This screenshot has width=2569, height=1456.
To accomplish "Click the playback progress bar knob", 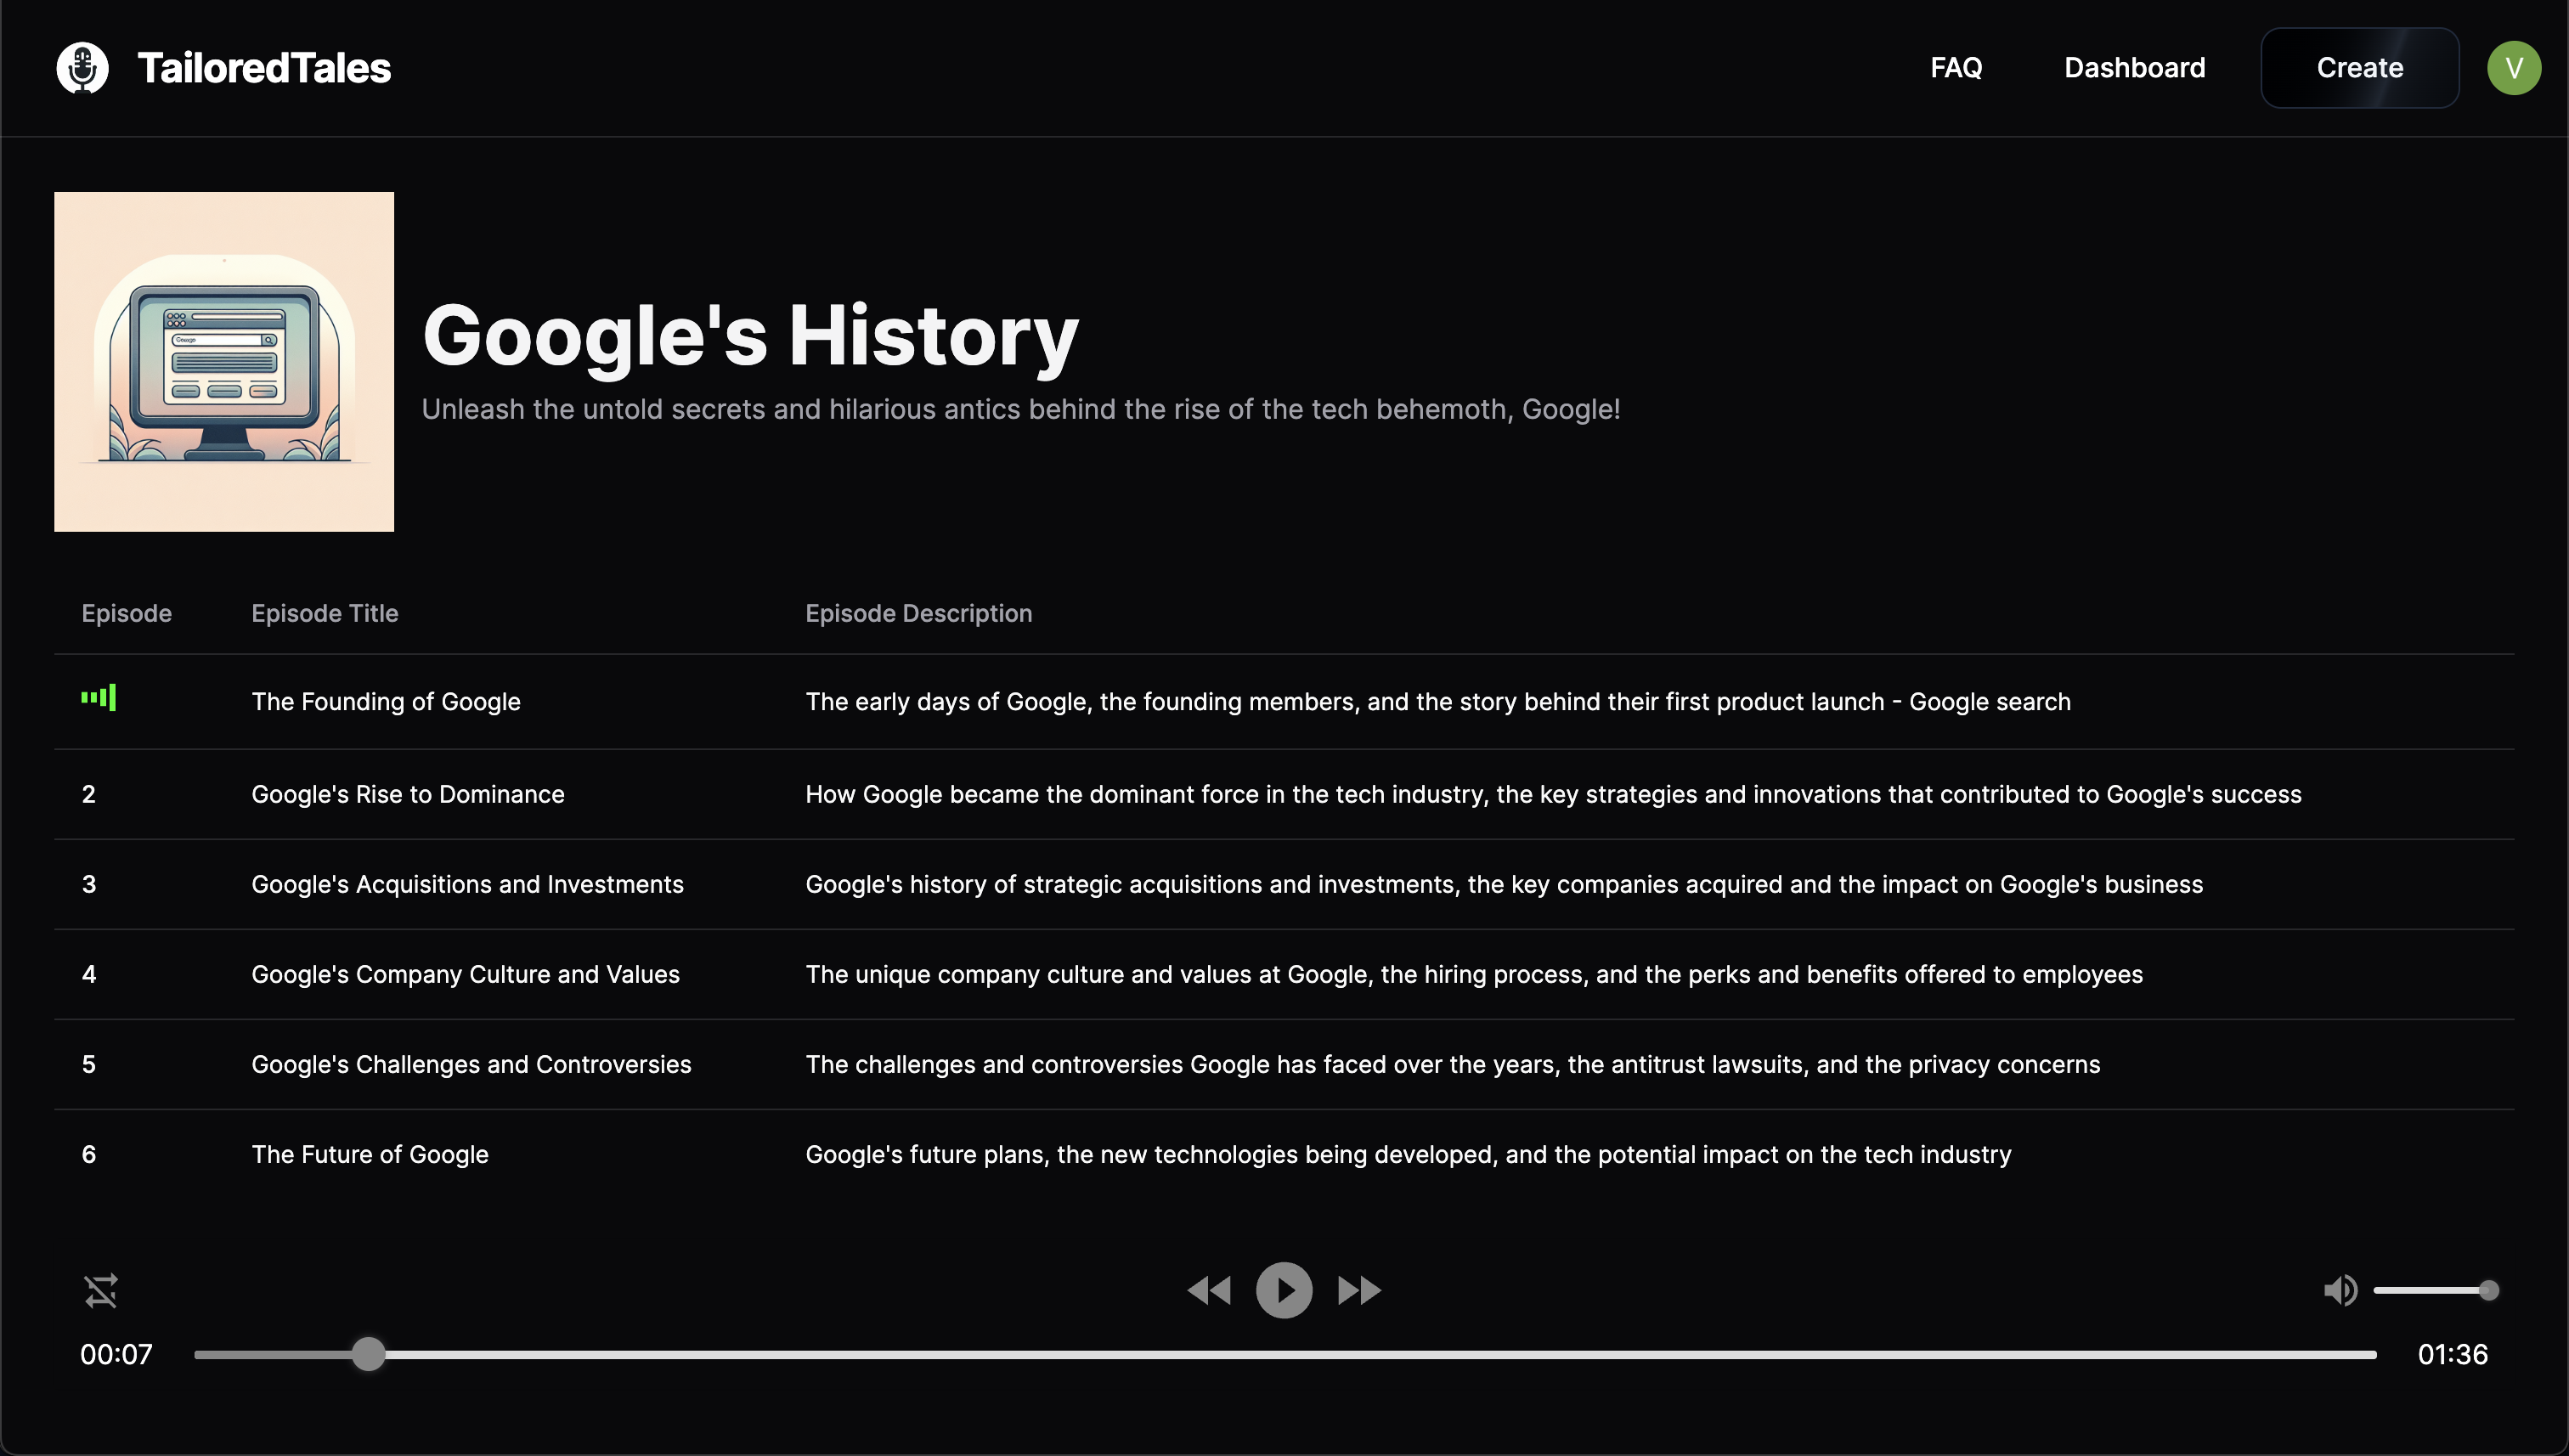I will pyautogui.click(x=369, y=1354).
